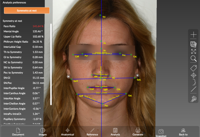Select Philtrum Height Ratio row
The width and height of the screenshot is (200, 137).
tap(24, 42)
